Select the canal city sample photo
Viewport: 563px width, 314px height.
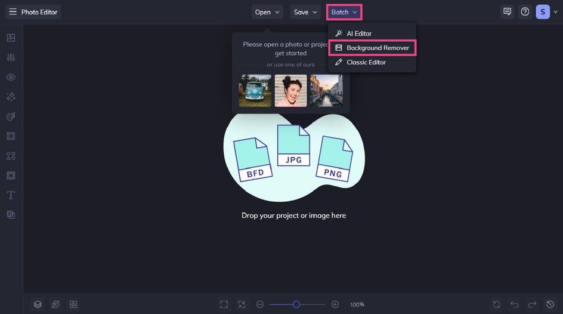point(326,91)
